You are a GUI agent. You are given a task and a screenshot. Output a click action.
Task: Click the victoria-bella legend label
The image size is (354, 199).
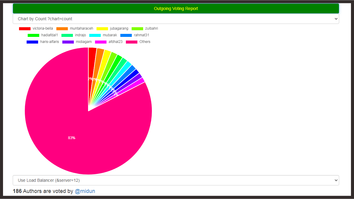[43, 28]
